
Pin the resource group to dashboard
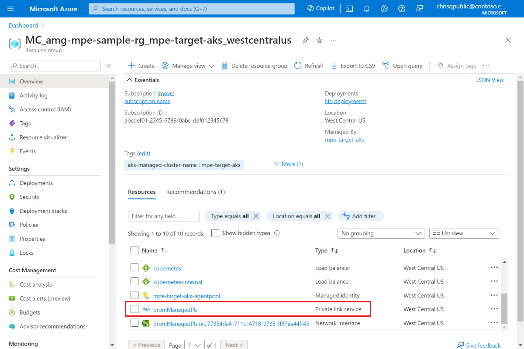[306, 41]
